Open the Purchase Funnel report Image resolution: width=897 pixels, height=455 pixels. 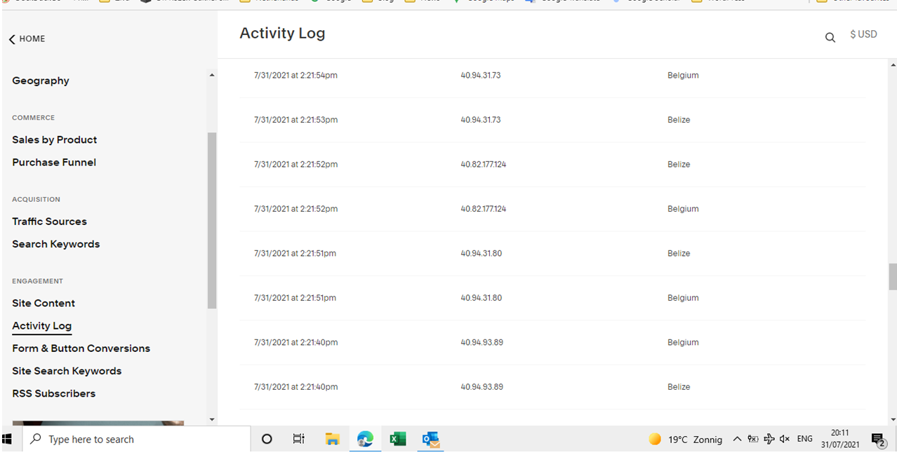click(x=54, y=162)
